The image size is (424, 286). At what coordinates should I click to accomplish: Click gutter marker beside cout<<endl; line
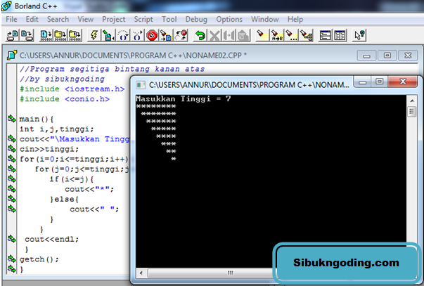click(x=12, y=239)
